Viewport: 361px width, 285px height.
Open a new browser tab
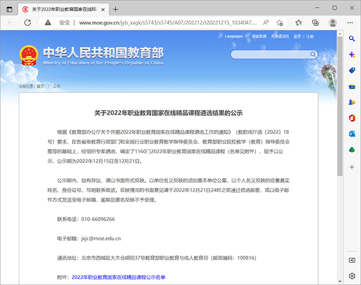pos(116,9)
